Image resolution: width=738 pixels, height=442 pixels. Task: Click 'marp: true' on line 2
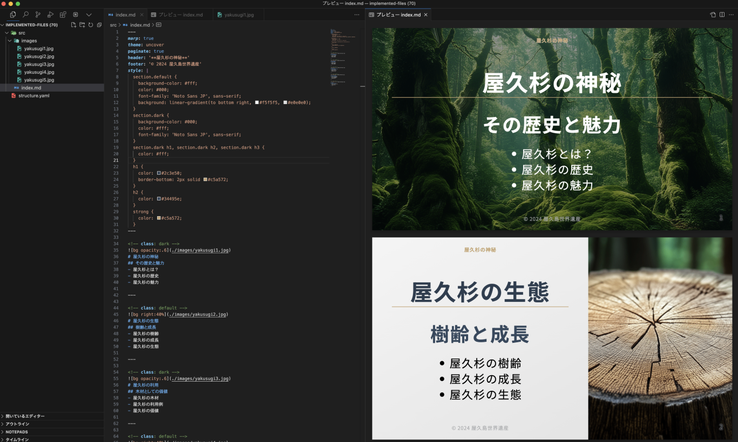[141, 38]
